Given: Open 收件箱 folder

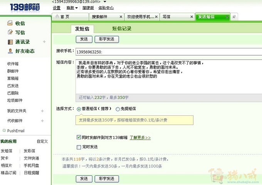Looking at the screenshot, I should tap(13, 64).
